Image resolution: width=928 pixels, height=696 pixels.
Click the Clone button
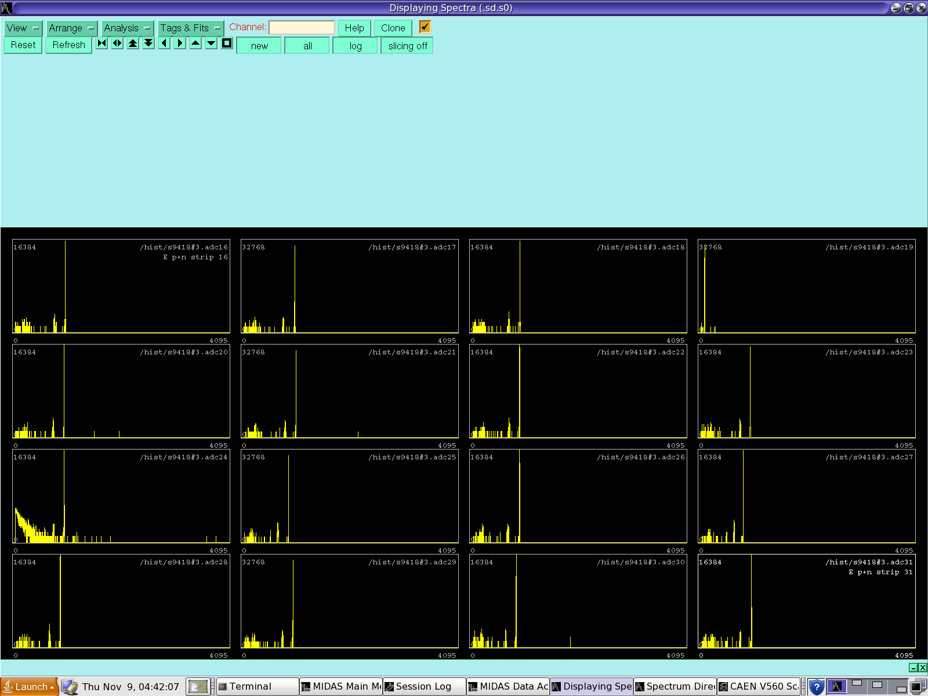393,28
